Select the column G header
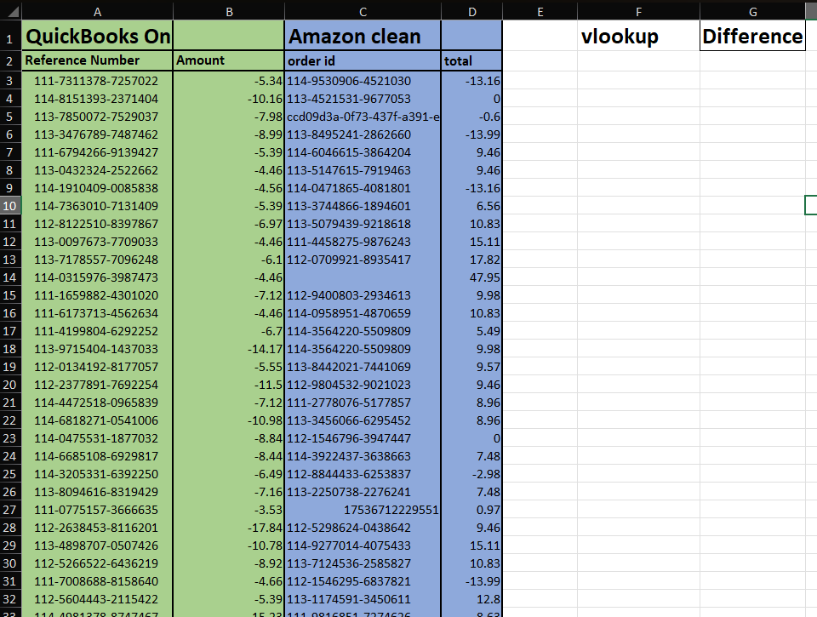Screen dimensions: 817x617 click(x=753, y=11)
